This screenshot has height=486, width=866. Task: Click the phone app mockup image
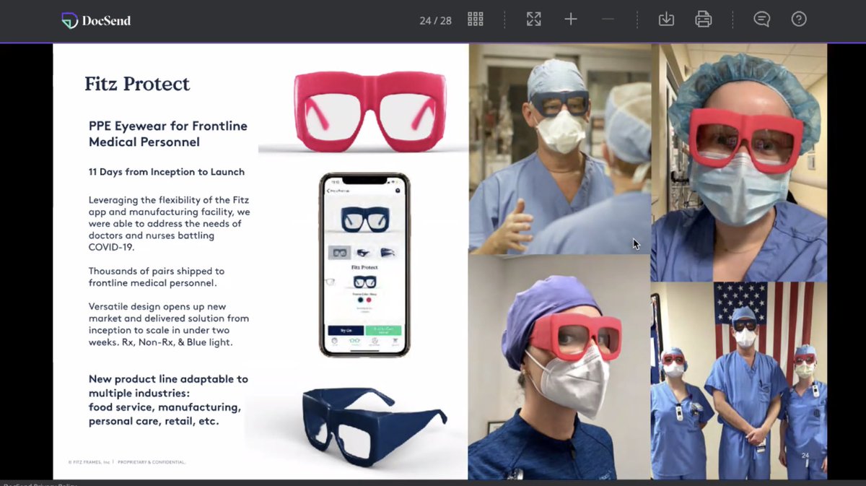click(364, 265)
